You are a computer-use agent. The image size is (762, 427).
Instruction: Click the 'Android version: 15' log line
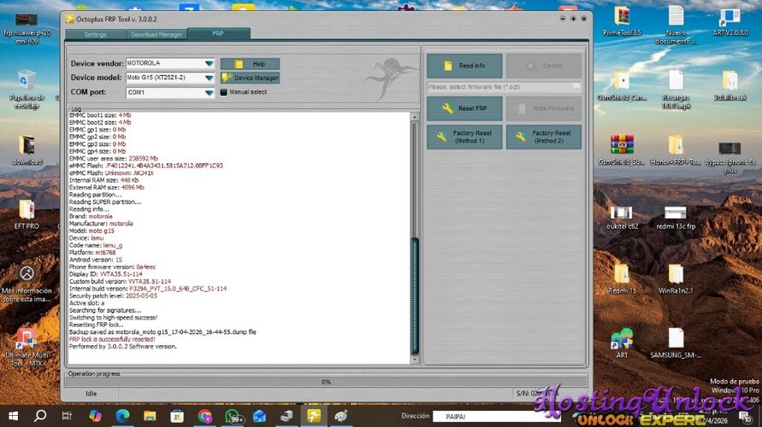click(96, 260)
